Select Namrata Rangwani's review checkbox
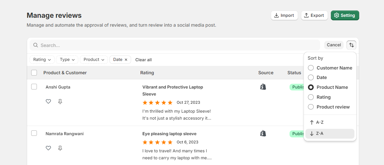 pyautogui.click(x=34, y=133)
